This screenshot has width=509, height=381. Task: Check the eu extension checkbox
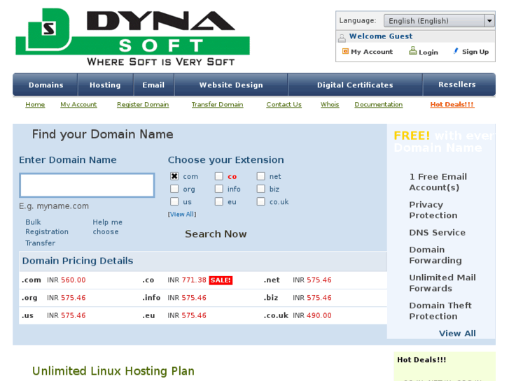[x=219, y=201]
